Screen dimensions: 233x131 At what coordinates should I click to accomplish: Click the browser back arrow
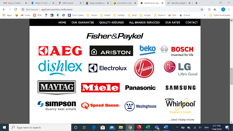4,9
